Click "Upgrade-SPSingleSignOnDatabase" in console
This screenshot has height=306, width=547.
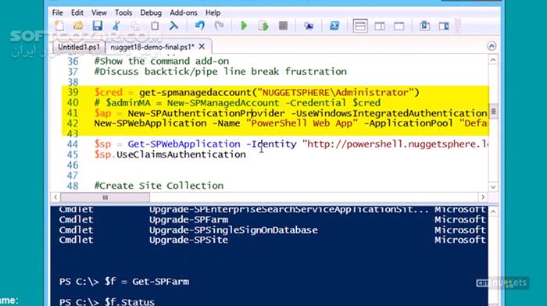point(234,230)
